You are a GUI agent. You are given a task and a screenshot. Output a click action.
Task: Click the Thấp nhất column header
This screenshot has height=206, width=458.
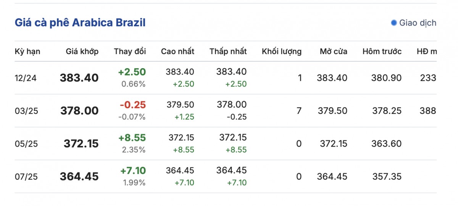228,51
